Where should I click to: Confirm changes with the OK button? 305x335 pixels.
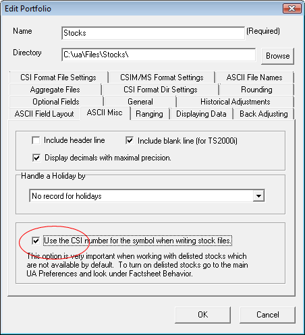point(202,315)
